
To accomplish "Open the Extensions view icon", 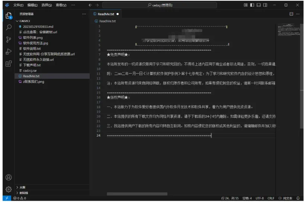I will tap(9, 63).
